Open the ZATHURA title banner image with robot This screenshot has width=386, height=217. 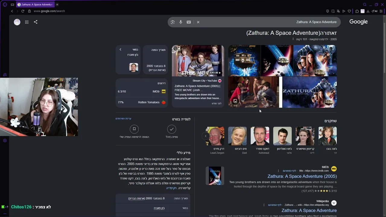309,92
